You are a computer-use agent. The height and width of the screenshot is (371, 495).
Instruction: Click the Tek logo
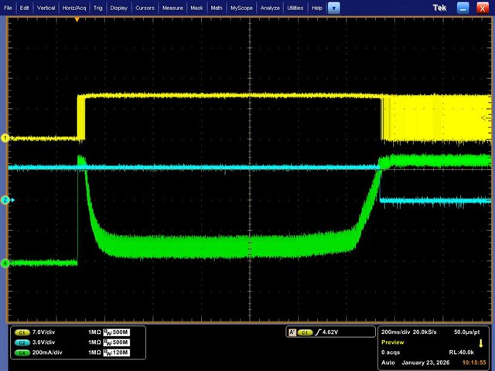[x=440, y=8]
